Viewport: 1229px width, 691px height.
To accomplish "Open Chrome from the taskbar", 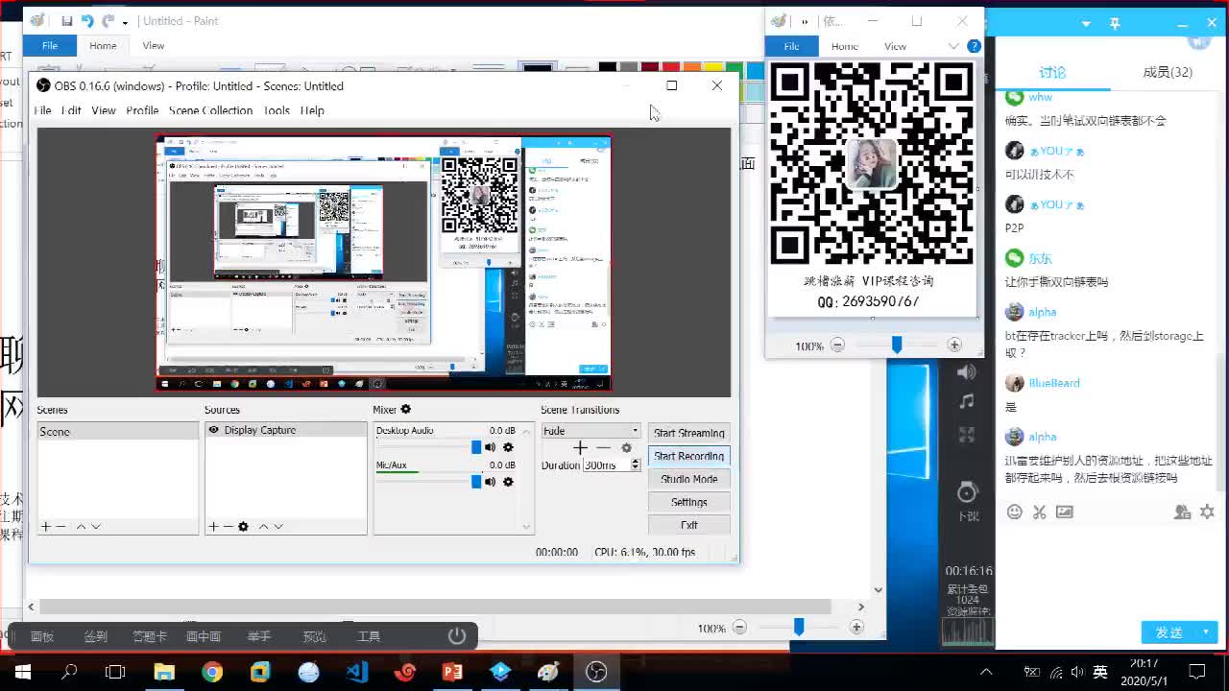I will (x=212, y=672).
